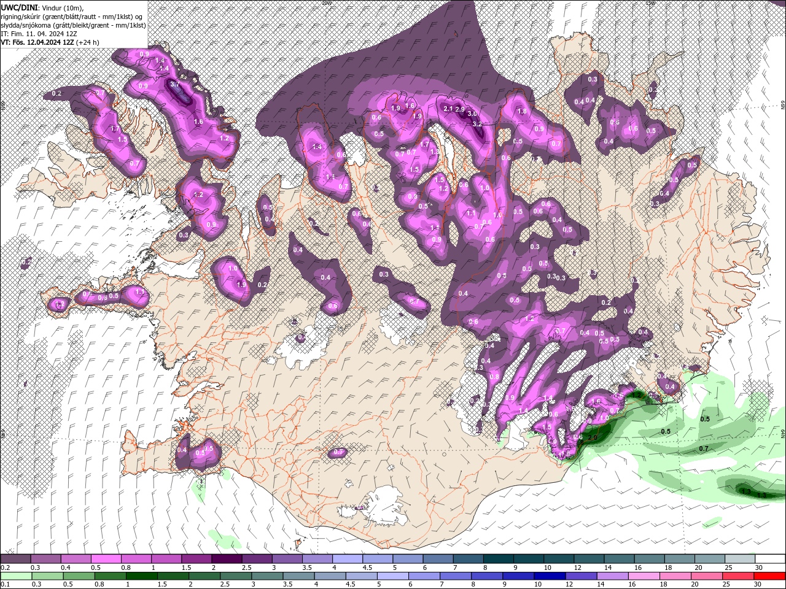Click the '0.1' label in lower legend row
Viewport: 786px width, 589px height.
click(x=6, y=585)
